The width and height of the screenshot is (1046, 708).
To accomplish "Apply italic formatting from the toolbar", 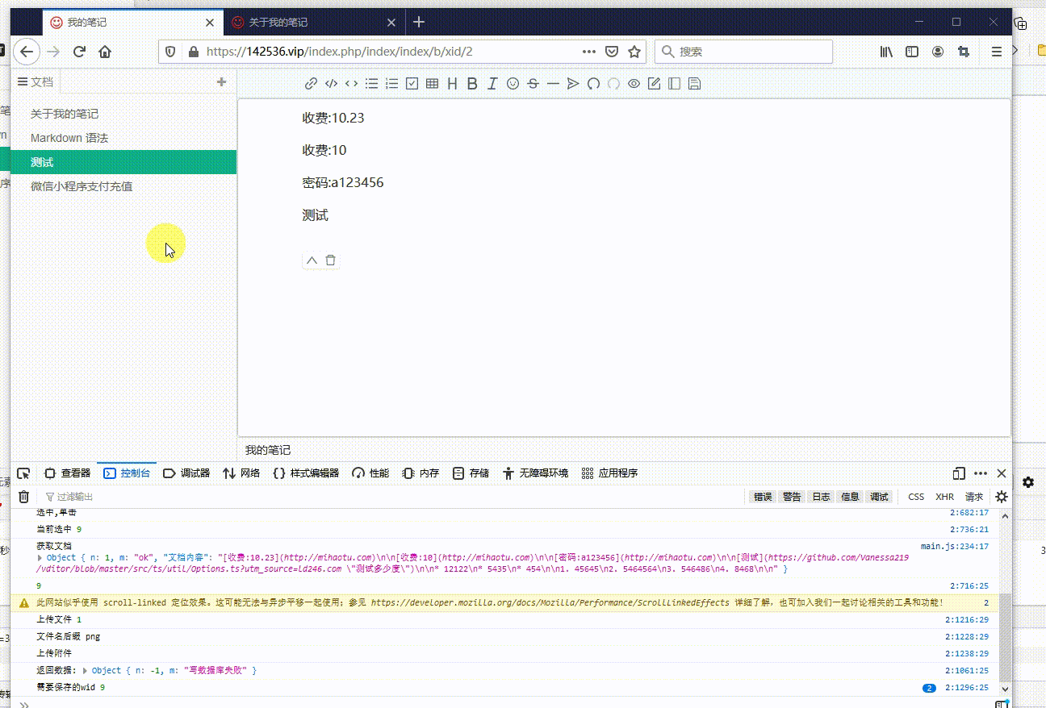I will tap(492, 83).
